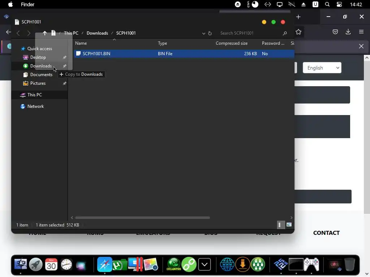Click the BIN File type cell

[x=165, y=53]
